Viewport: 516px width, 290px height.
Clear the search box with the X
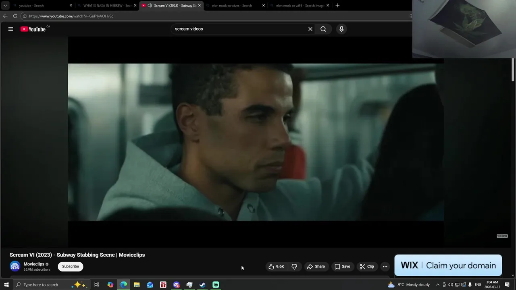pos(310,29)
